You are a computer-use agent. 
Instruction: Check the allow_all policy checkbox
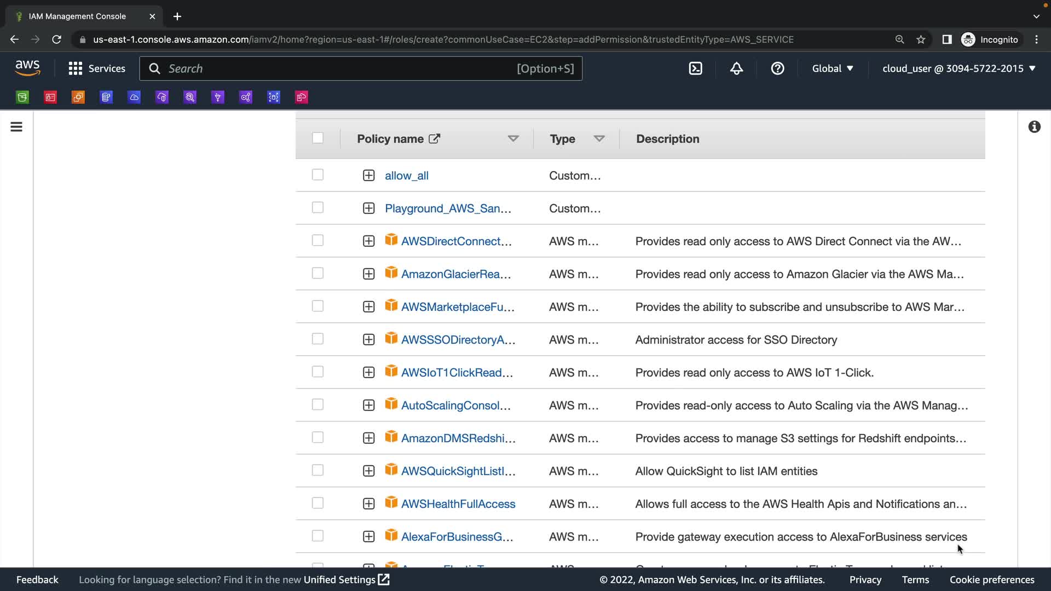[x=317, y=175]
